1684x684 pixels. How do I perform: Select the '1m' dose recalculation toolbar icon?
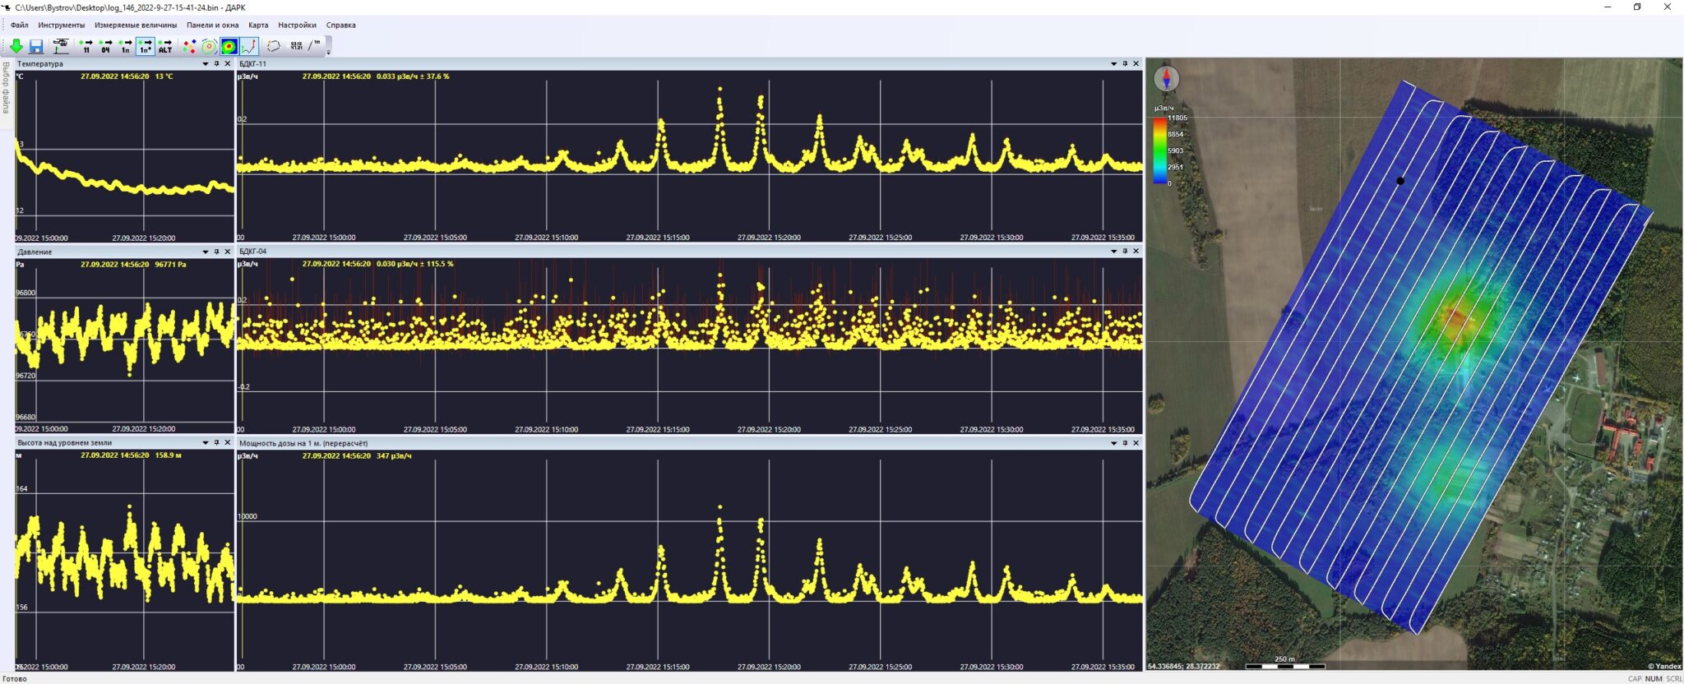click(x=125, y=46)
